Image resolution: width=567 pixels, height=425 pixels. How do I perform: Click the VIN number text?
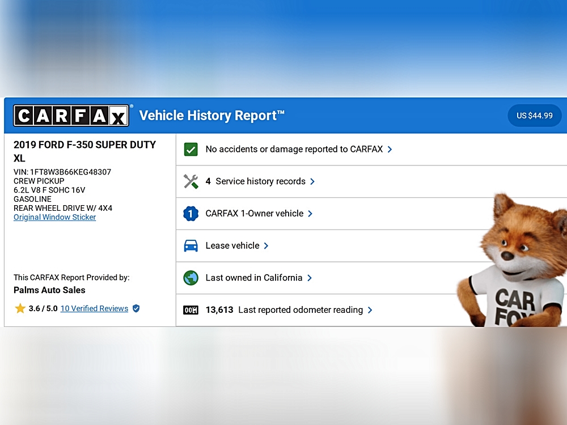(62, 172)
